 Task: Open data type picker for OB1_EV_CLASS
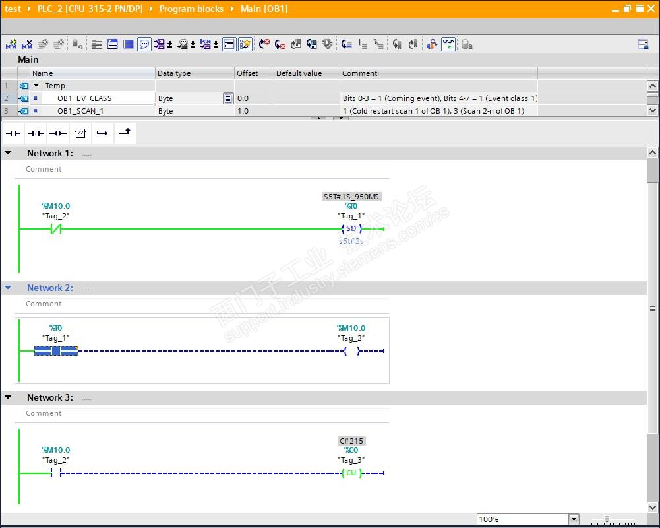coord(228,98)
